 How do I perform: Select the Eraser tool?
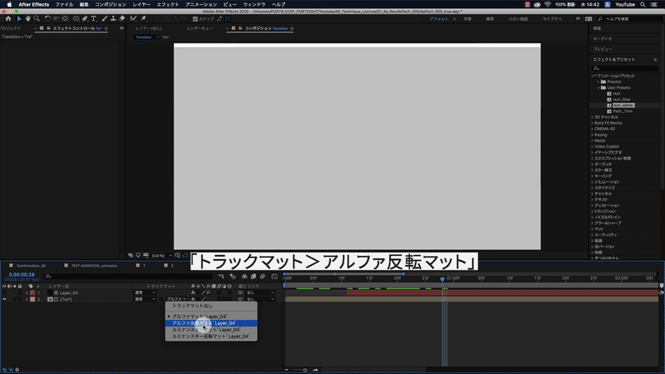[122, 18]
